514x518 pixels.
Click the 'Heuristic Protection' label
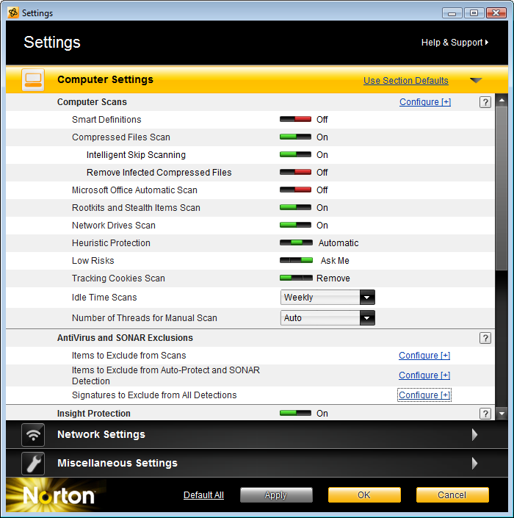(x=111, y=243)
